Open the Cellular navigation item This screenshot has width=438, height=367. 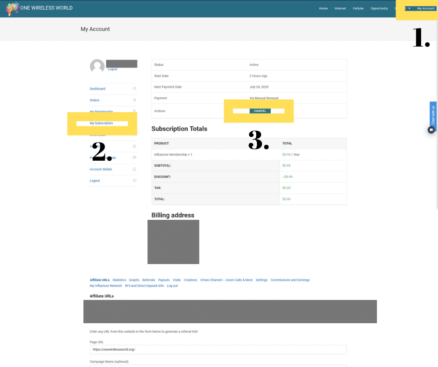click(x=358, y=8)
